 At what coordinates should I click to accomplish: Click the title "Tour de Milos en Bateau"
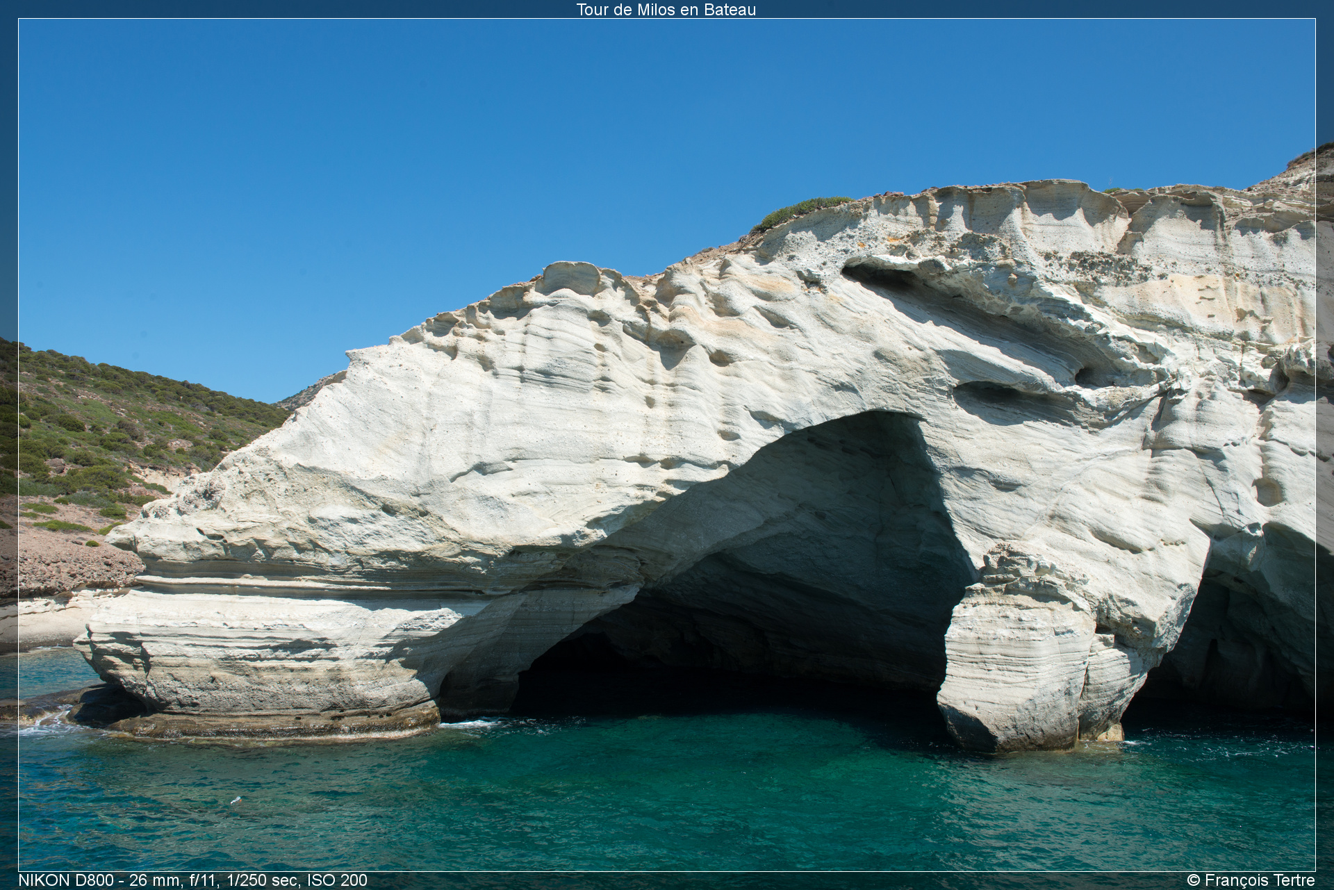tap(666, 10)
